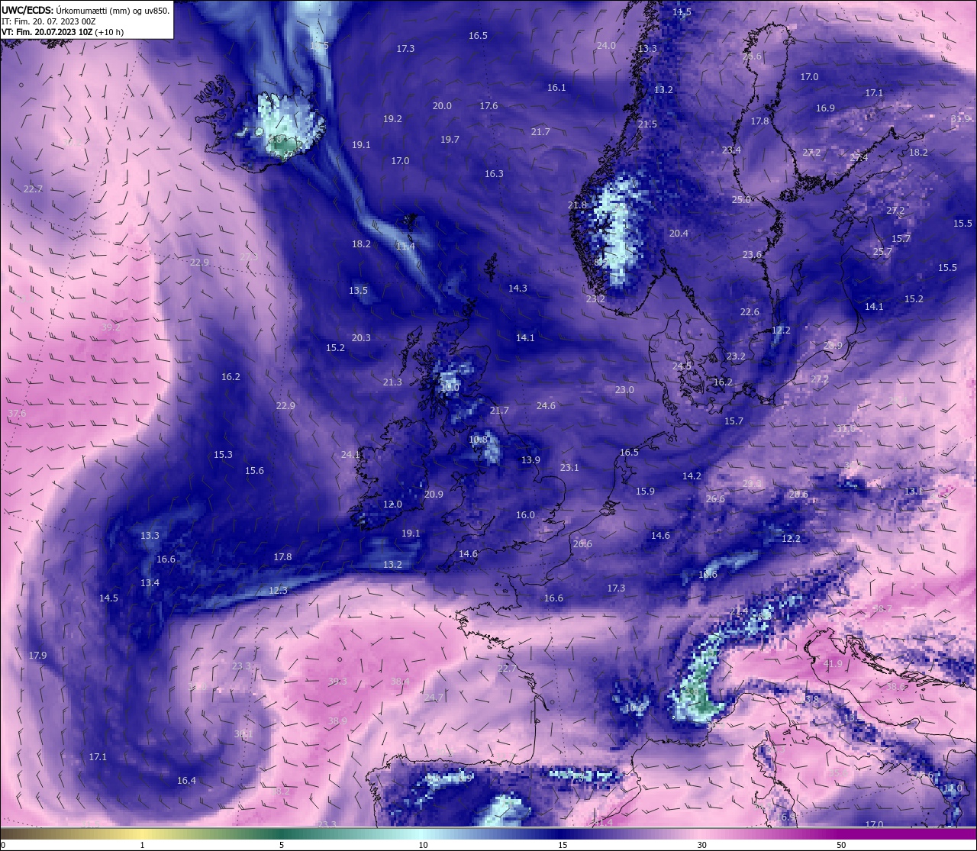This screenshot has width=977, height=851.
Task: Click the map value 16.3
Action: (x=494, y=174)
